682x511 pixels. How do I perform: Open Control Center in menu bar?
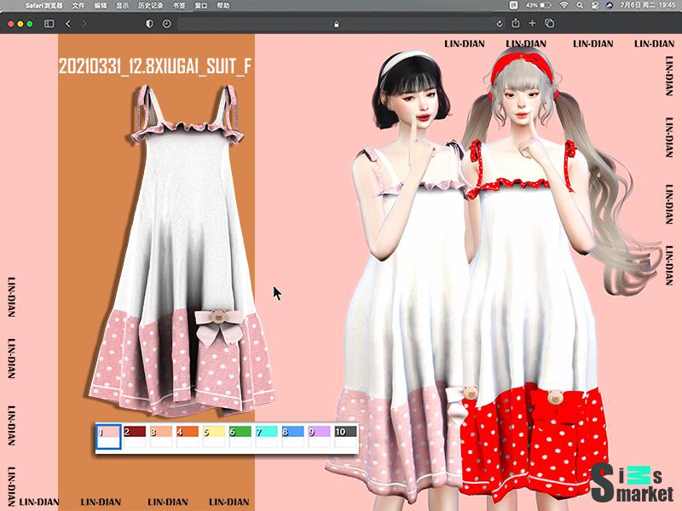click(x=595, y=5)
